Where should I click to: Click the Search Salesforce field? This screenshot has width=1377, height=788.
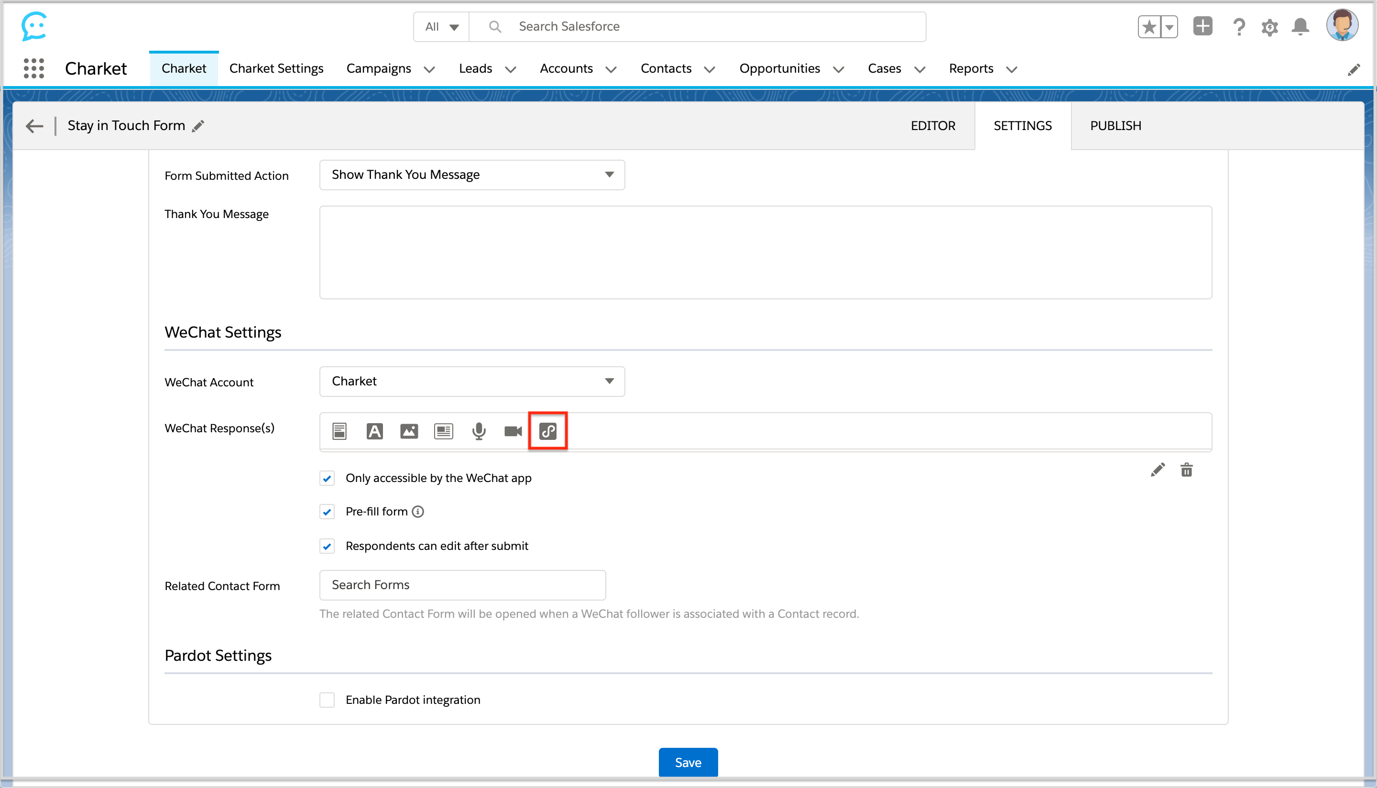698,26
